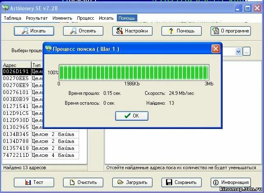Screen dimensions: 264x193
Task: Open the Изменить menu
Action: (62, 18)
